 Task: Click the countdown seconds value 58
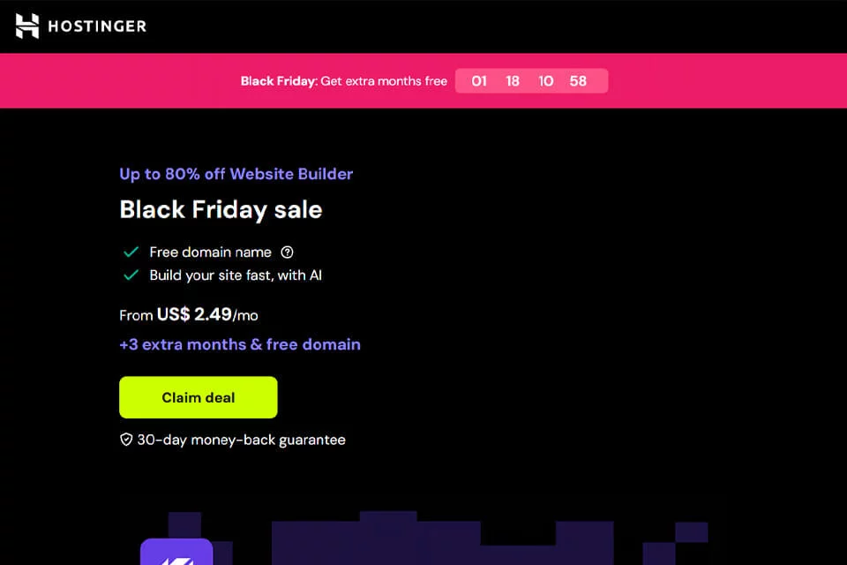point(578,81)
